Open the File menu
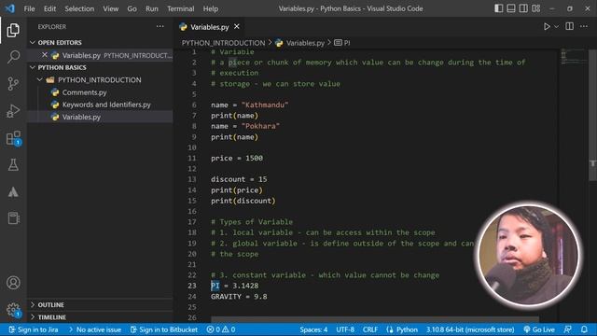597x336 pixels. [x=29, y=8]
